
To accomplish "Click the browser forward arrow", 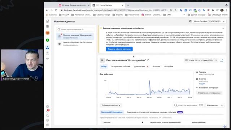I will [52, 10].
